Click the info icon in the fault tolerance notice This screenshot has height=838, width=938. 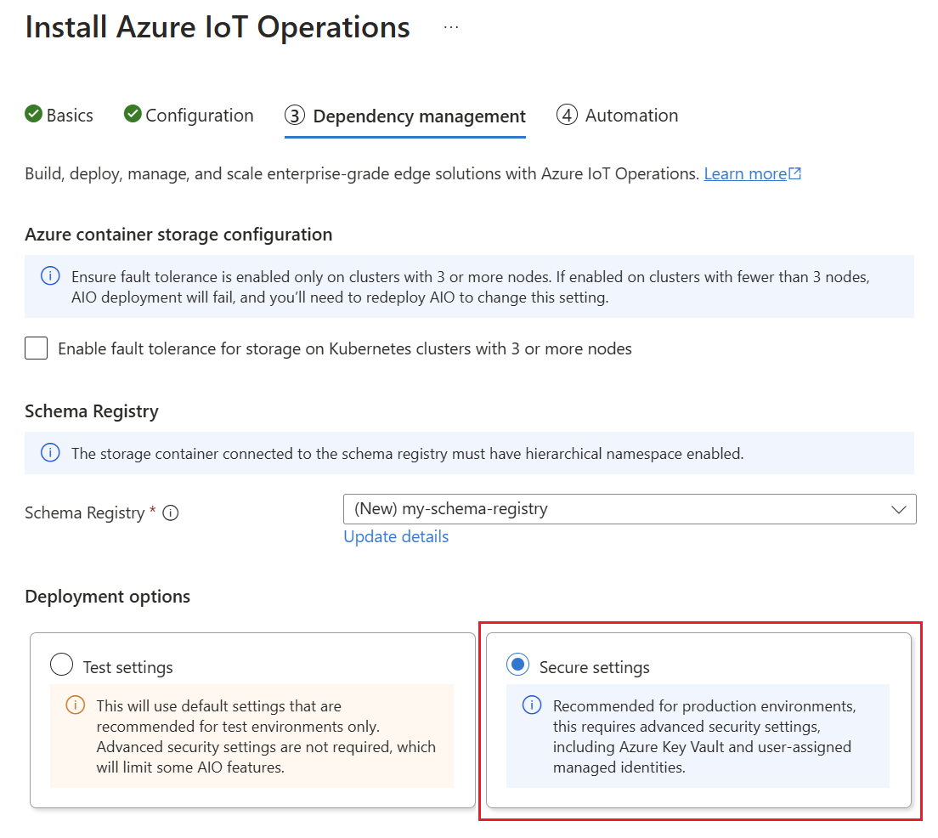(x=49, y=275)
